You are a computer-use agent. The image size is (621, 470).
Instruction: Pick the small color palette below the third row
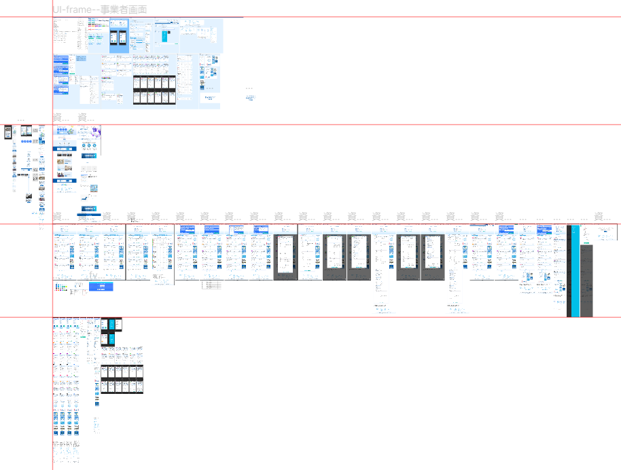pyautogui.click(x=63, y=287)
